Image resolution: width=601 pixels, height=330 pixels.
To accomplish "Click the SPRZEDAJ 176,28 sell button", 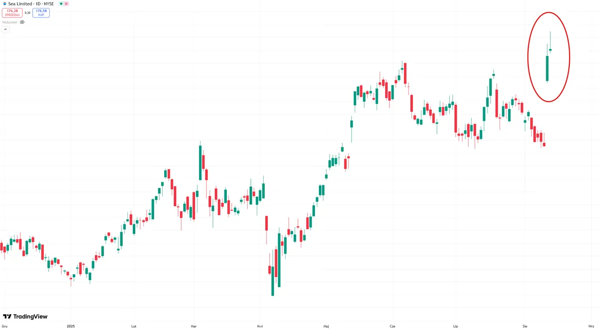I will pyautogui.click(x=12, y=13).
